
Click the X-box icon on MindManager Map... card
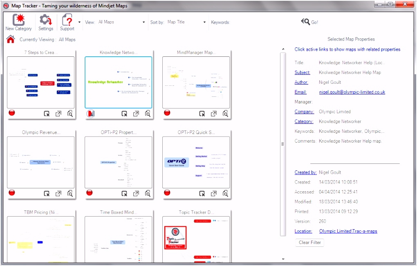pos(202,114)
